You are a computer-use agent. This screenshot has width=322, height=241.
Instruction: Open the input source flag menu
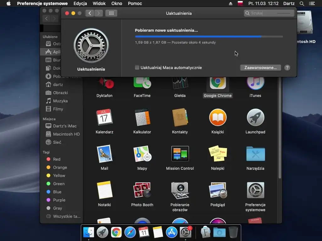click(240, 3)
